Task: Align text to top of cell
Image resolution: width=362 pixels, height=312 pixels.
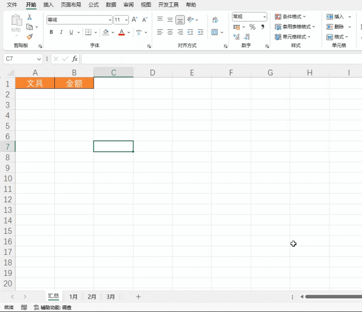Action: tap(160, 19)
